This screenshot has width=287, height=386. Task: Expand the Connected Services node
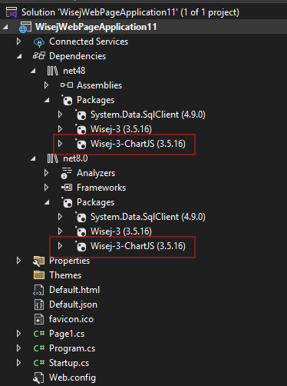click(18, 42)
